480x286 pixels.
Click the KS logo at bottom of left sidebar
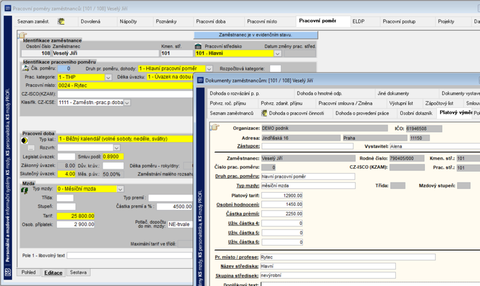[8, 272]
